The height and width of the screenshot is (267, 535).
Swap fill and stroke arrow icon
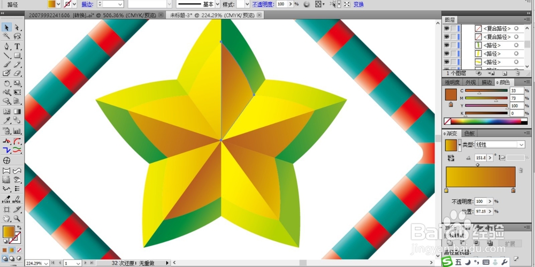pos(19,227)
